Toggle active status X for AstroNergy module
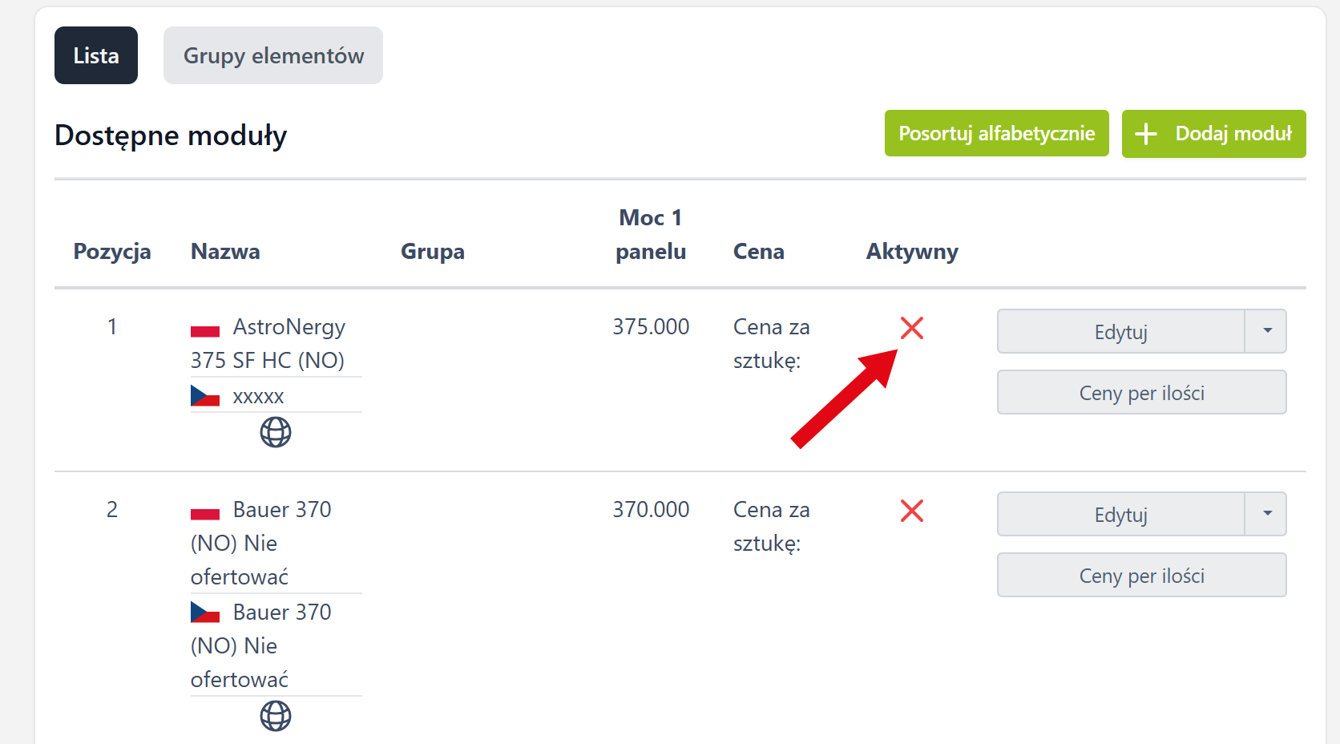This screenshot has height=744, width=1340. (x=912, y=328)
